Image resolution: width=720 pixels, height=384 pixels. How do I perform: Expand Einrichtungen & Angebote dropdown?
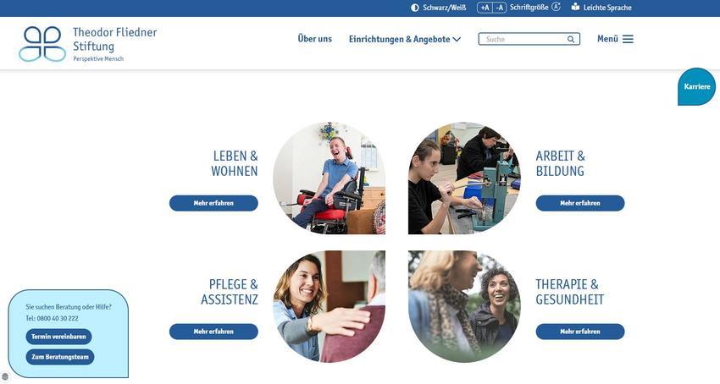(405, 40)
